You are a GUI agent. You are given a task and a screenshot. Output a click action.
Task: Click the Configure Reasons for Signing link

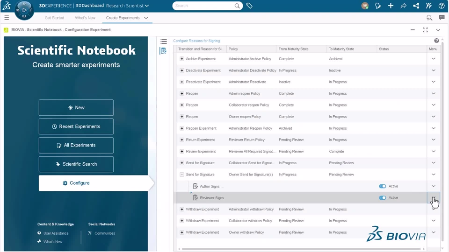196,41
